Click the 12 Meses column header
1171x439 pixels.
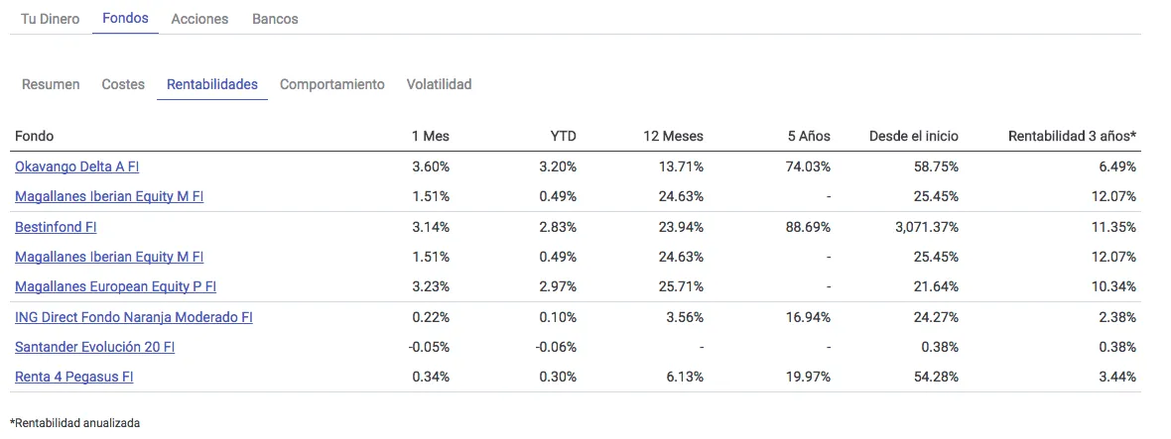click(x=674, y=136)
